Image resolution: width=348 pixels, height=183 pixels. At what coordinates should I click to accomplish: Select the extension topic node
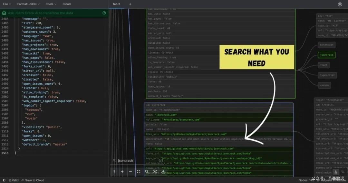tap(326, 45)
